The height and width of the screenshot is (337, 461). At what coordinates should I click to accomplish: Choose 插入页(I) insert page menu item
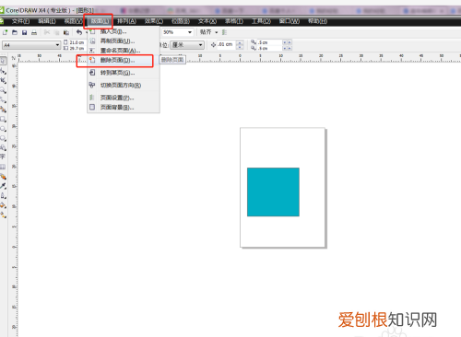coord(124,31)
